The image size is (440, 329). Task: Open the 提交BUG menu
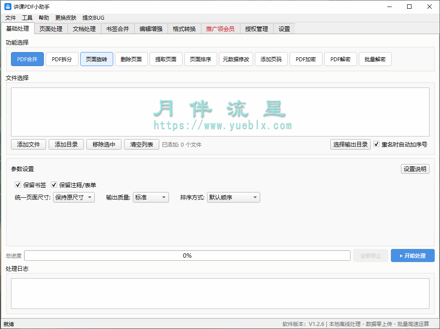click(93, 17)
